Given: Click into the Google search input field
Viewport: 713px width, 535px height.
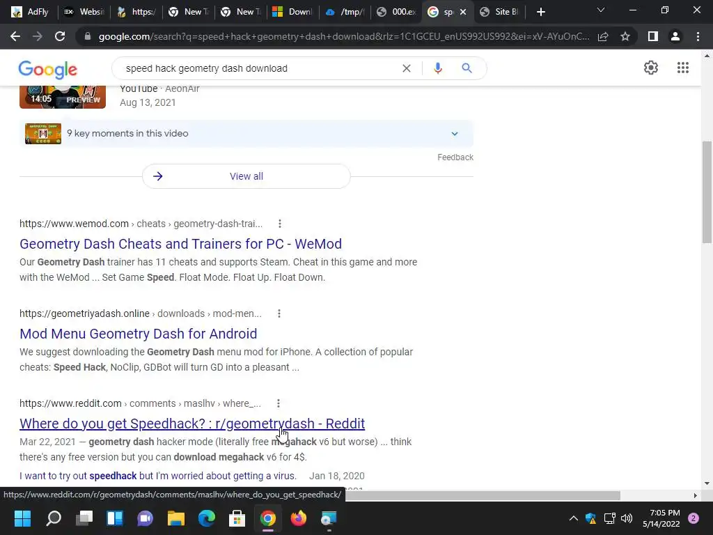Looking at the screenshot, I should point(259,68).
